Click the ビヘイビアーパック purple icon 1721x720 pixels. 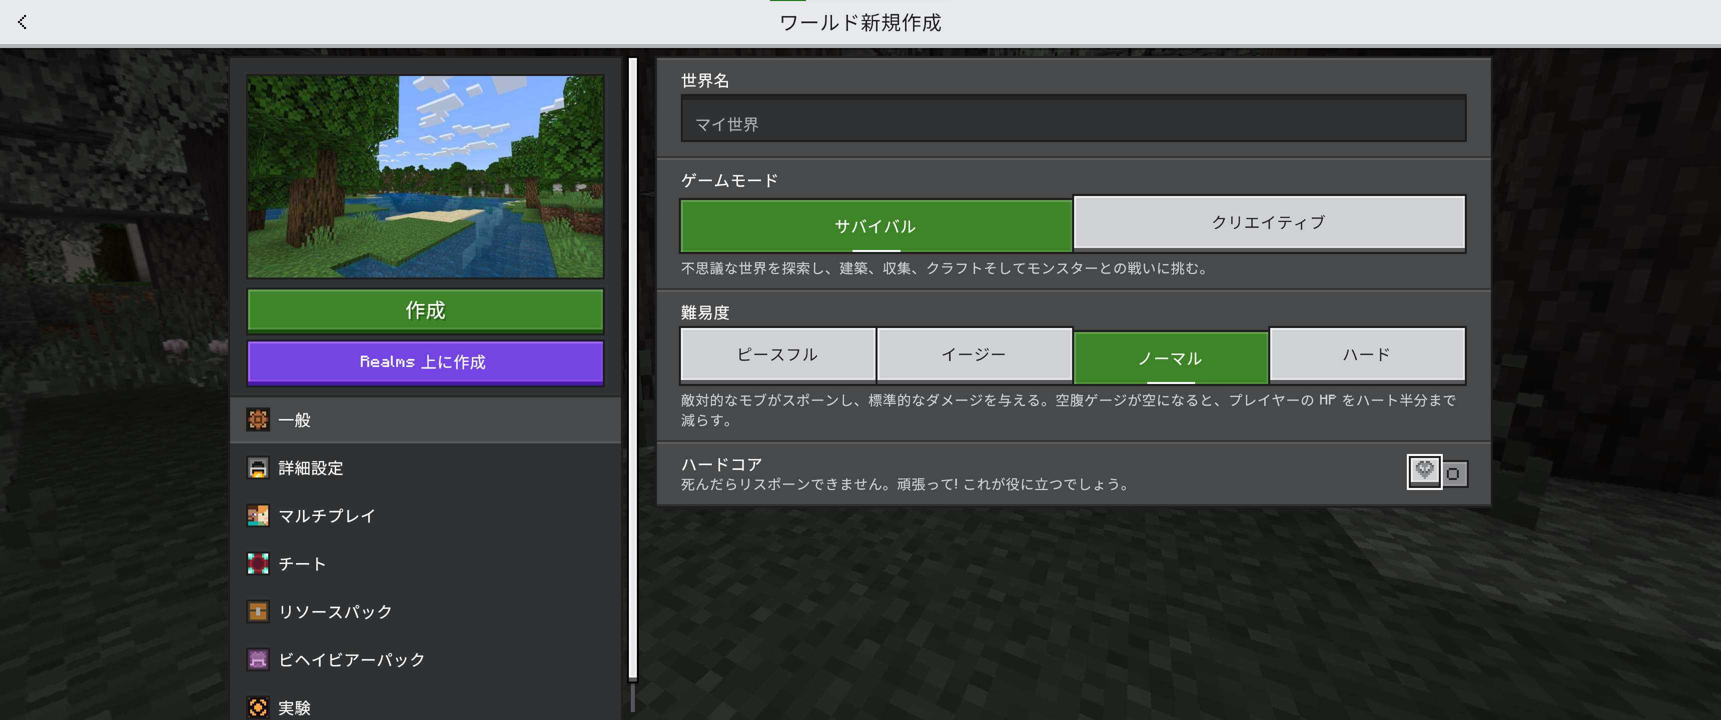coord(258,660)
